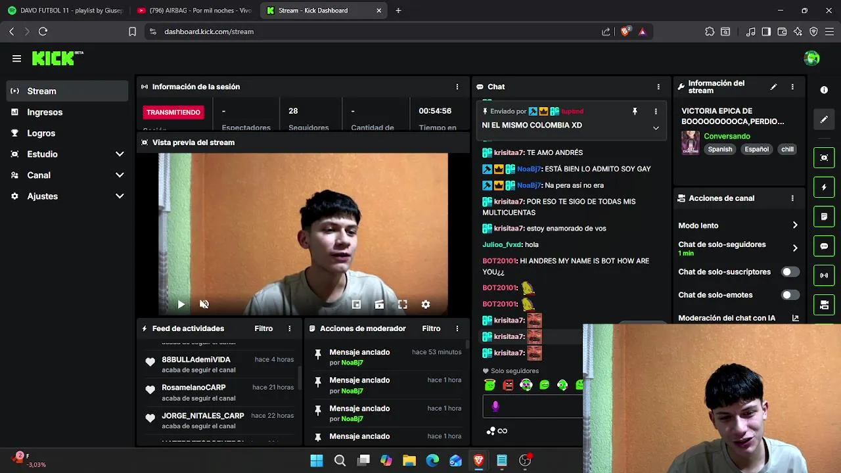Toggle Chat de solo-suscriptores switch
This screenshot has height=473, width=841.
coord(790,272)
